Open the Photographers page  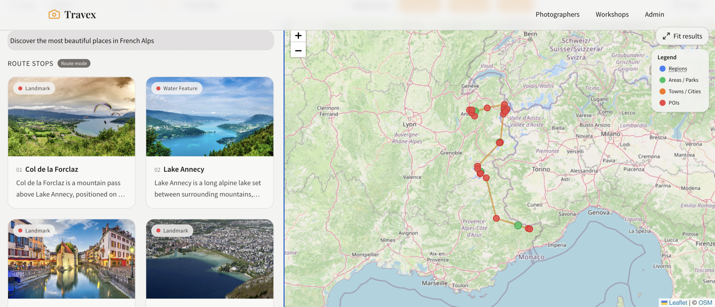click(x=557, y=14)
